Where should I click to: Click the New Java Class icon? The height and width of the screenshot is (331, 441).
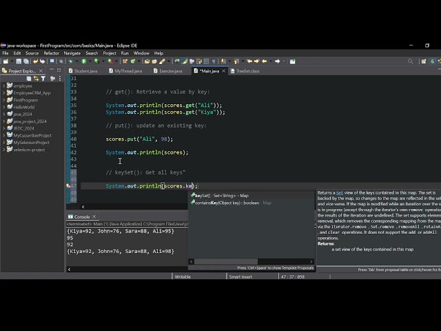(x=133, y=61)
